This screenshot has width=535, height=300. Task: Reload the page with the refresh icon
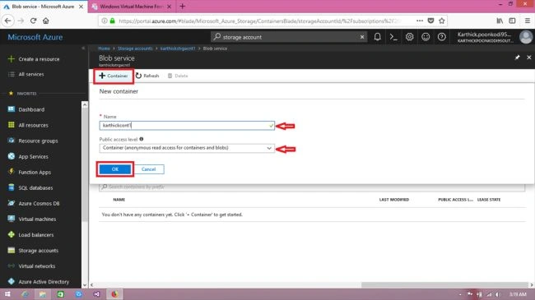click(33, 21)
